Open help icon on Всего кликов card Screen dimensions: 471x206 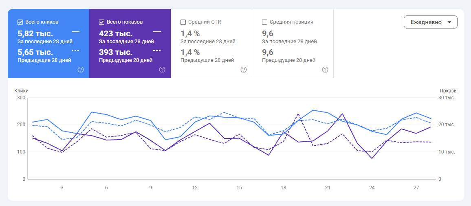tap(81, 70)
